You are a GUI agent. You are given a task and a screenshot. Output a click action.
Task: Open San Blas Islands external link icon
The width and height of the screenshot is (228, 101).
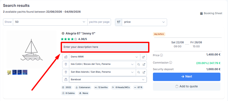[x=144, y=72]
